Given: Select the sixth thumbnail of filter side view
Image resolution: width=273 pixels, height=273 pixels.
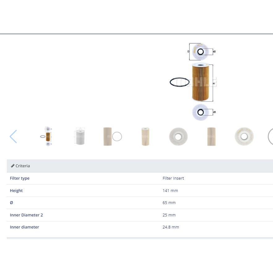Looking at the screenshot, I should click(x=211, y=136).
